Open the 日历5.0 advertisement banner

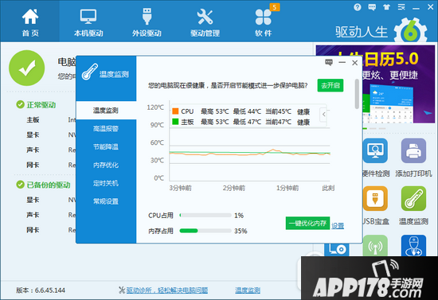(x=398, y=84)
